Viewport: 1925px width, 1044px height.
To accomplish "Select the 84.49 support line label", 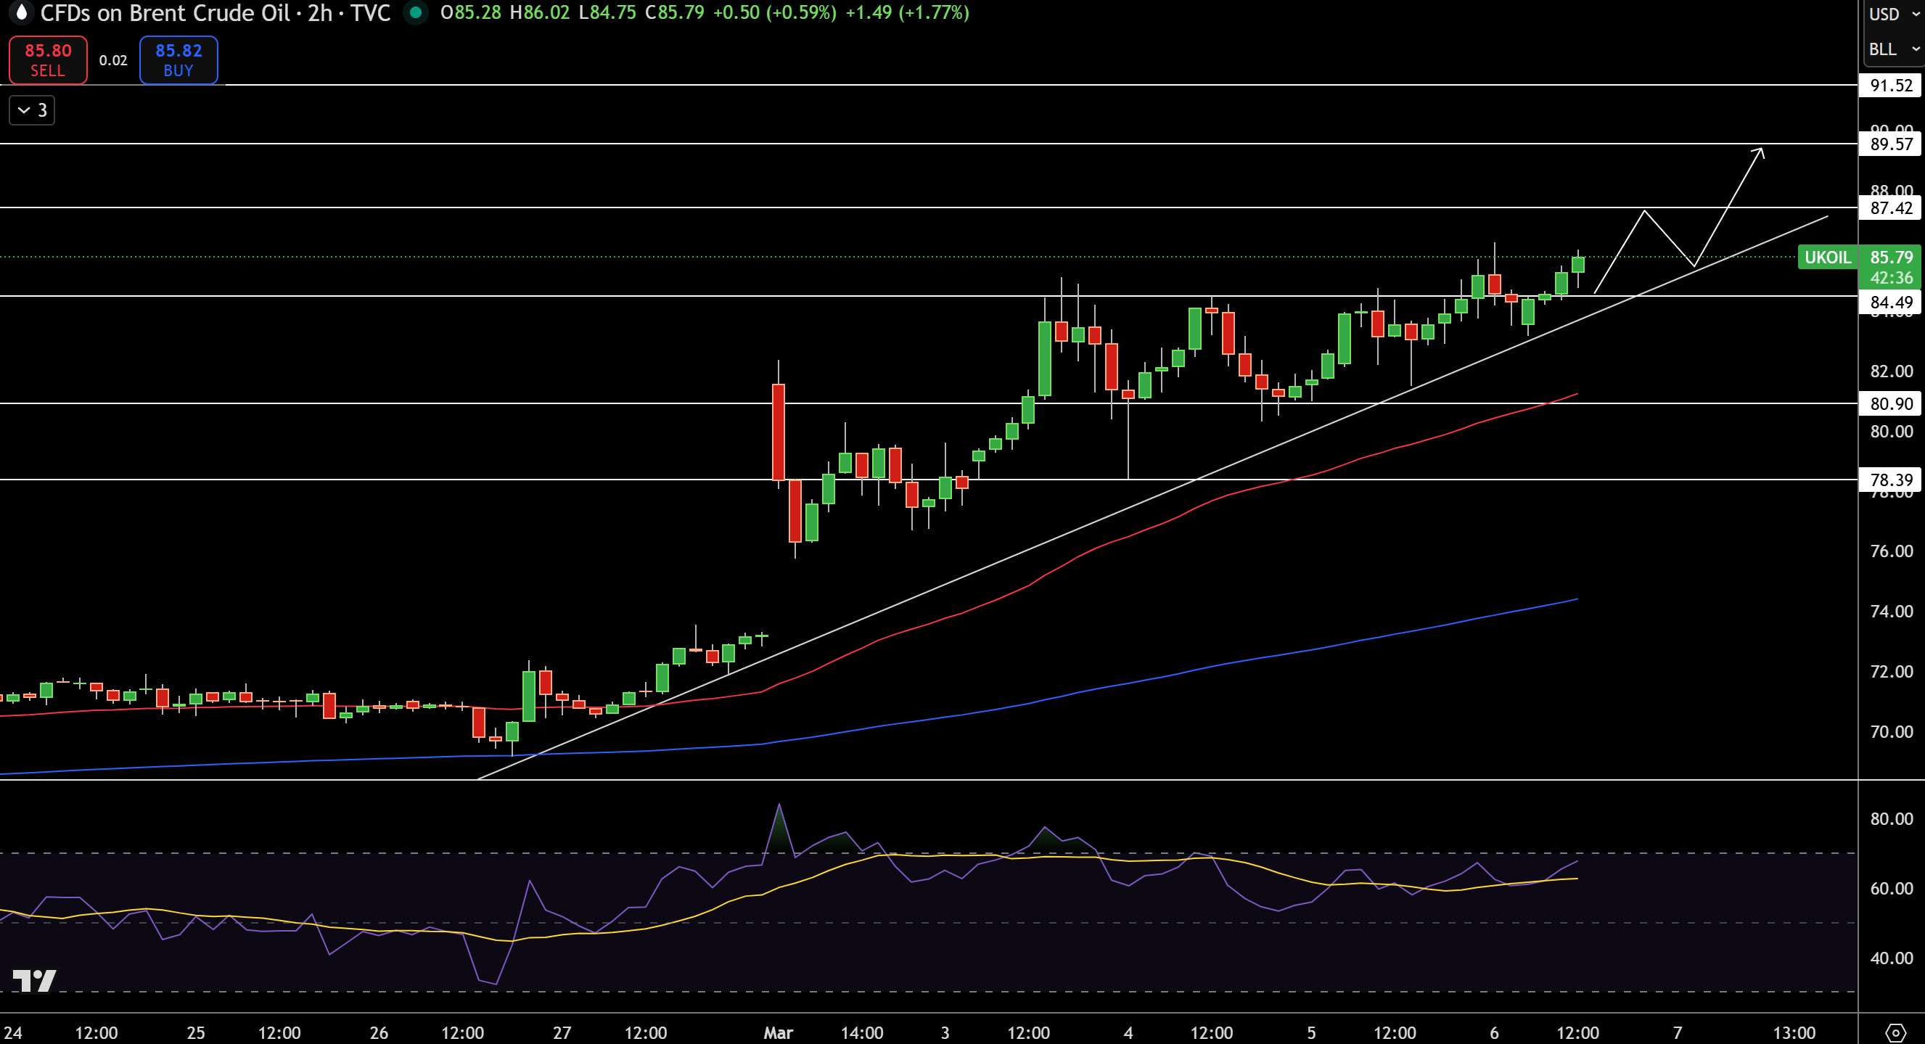I will [x=1891, y=302].
